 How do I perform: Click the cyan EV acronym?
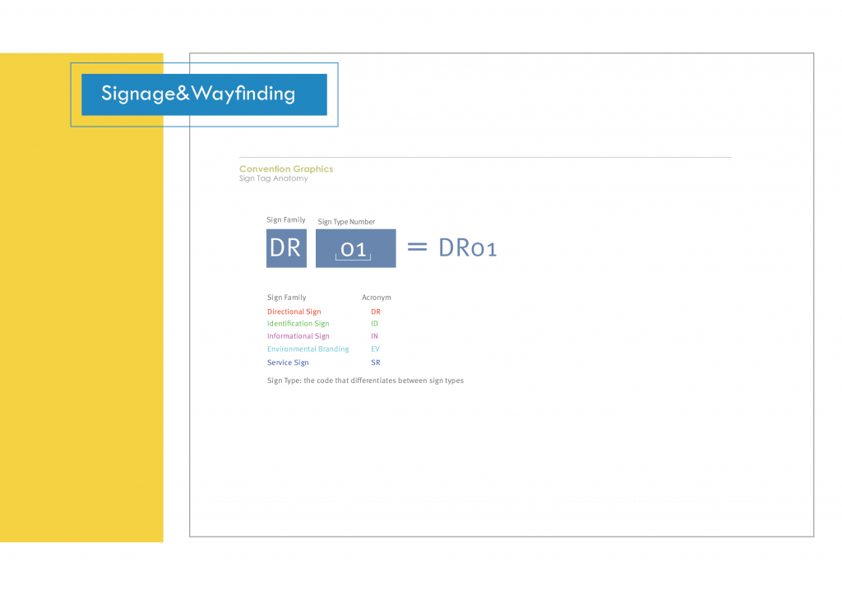375,349
